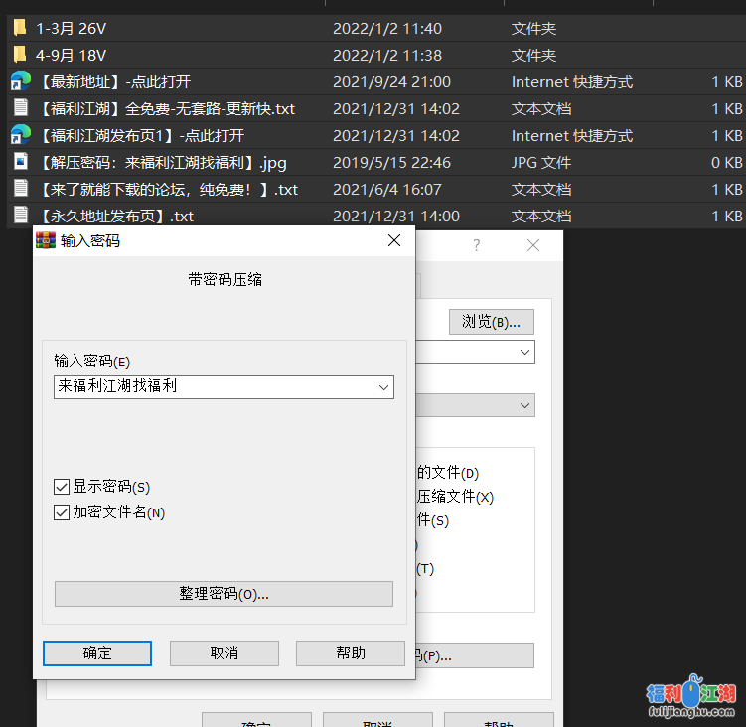This screenshot has width=746, height=727.
Task: Expand the second dropdown in the background dialog
Action: click(524, 405)
